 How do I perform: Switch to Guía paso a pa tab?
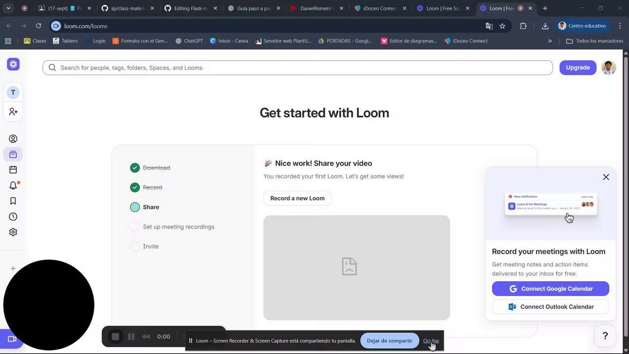pos(254,8)
